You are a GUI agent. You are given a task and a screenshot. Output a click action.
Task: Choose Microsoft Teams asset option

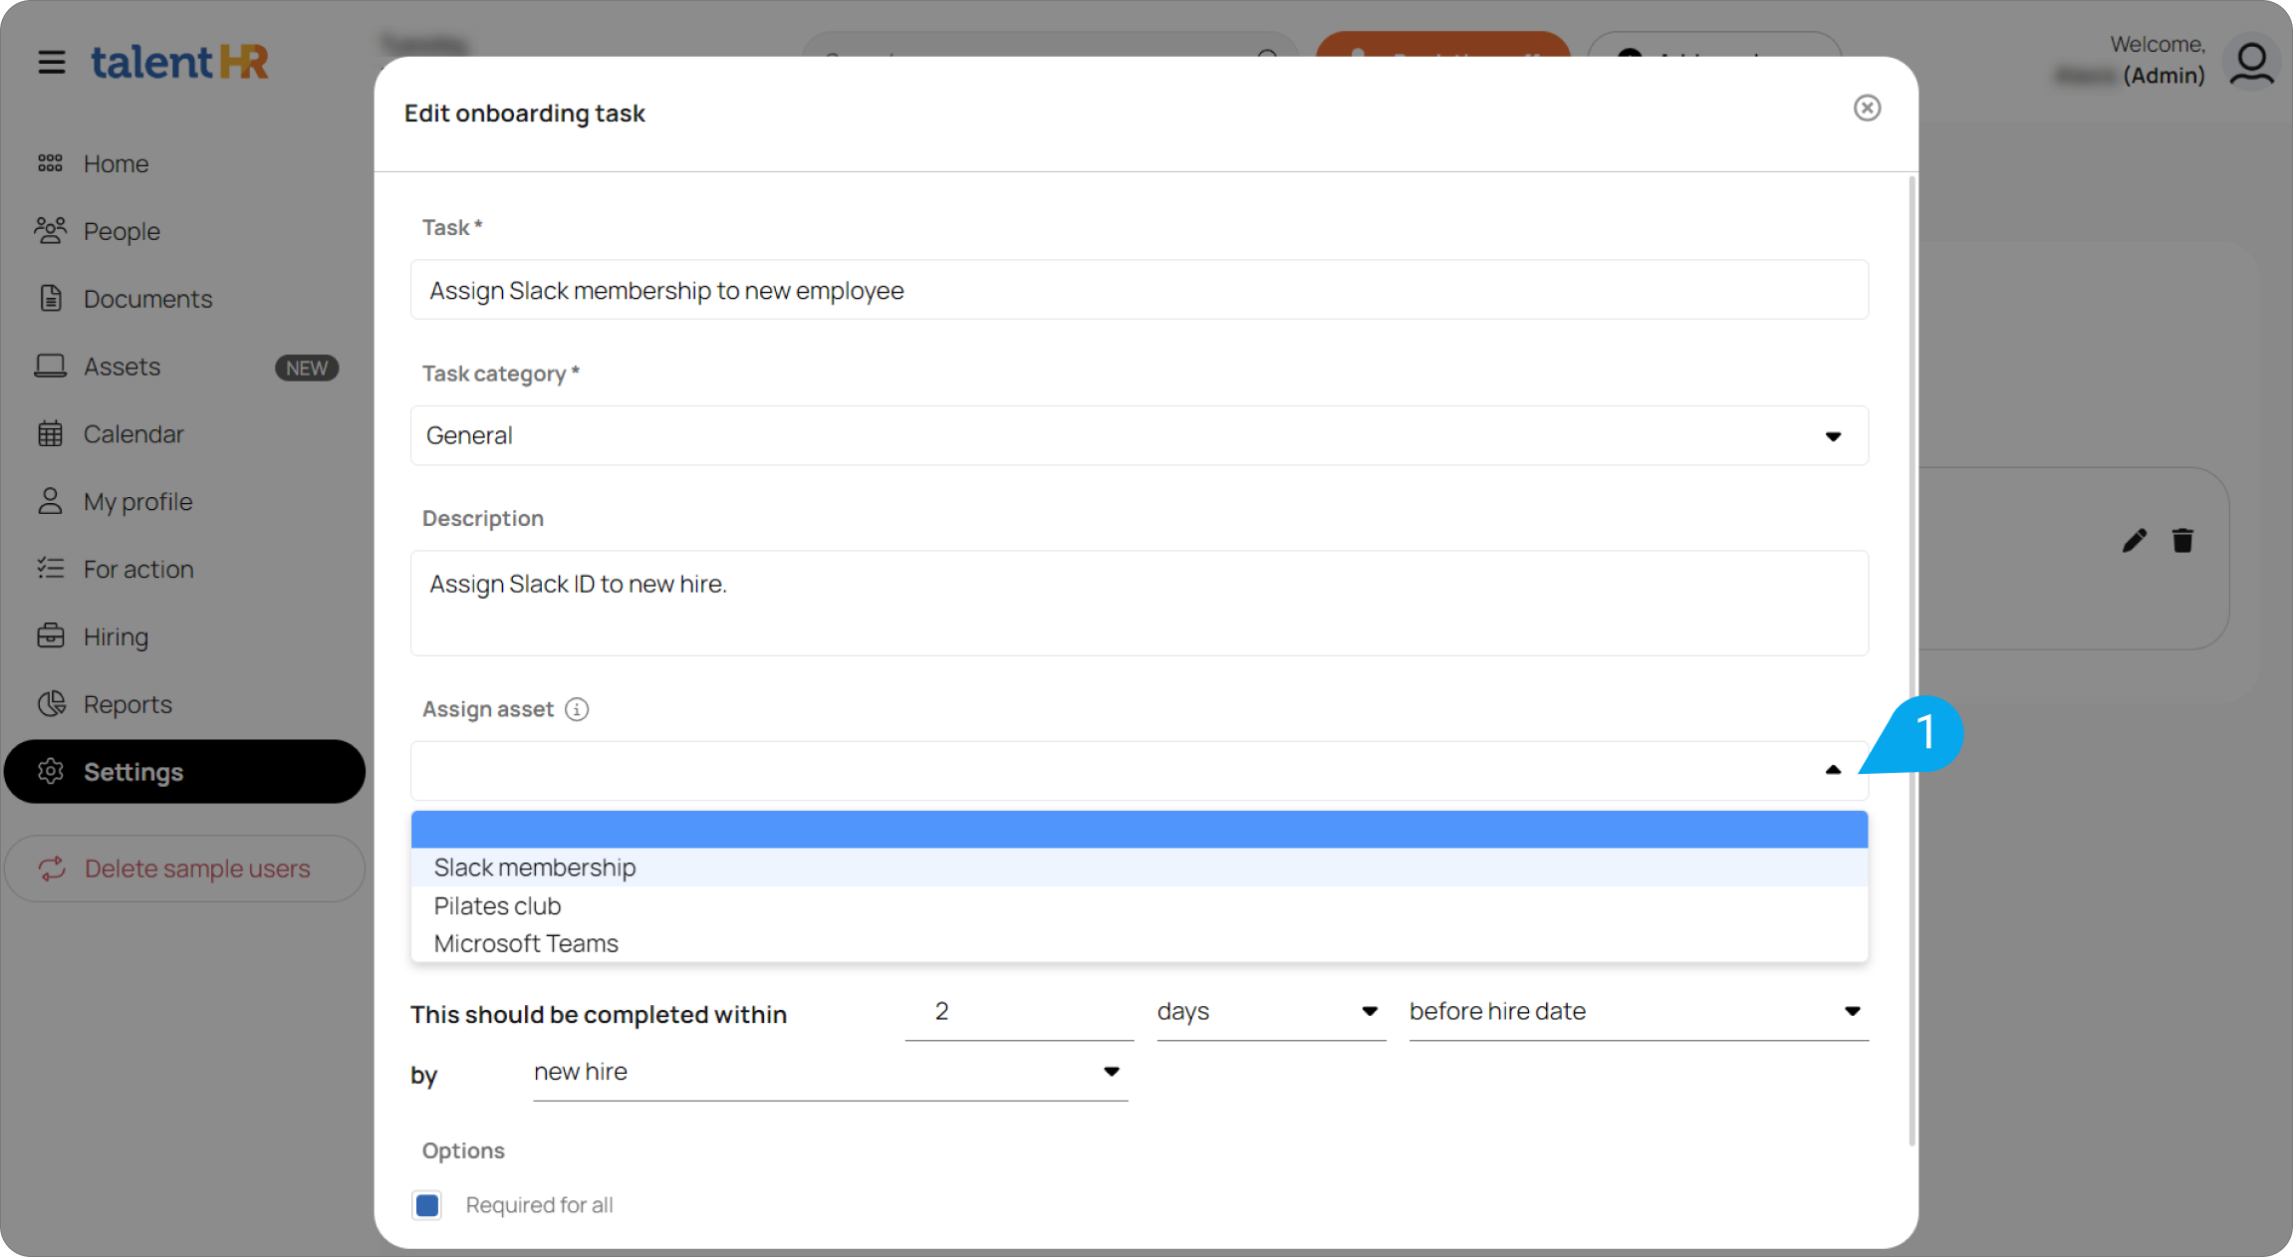click(1140, 943)
